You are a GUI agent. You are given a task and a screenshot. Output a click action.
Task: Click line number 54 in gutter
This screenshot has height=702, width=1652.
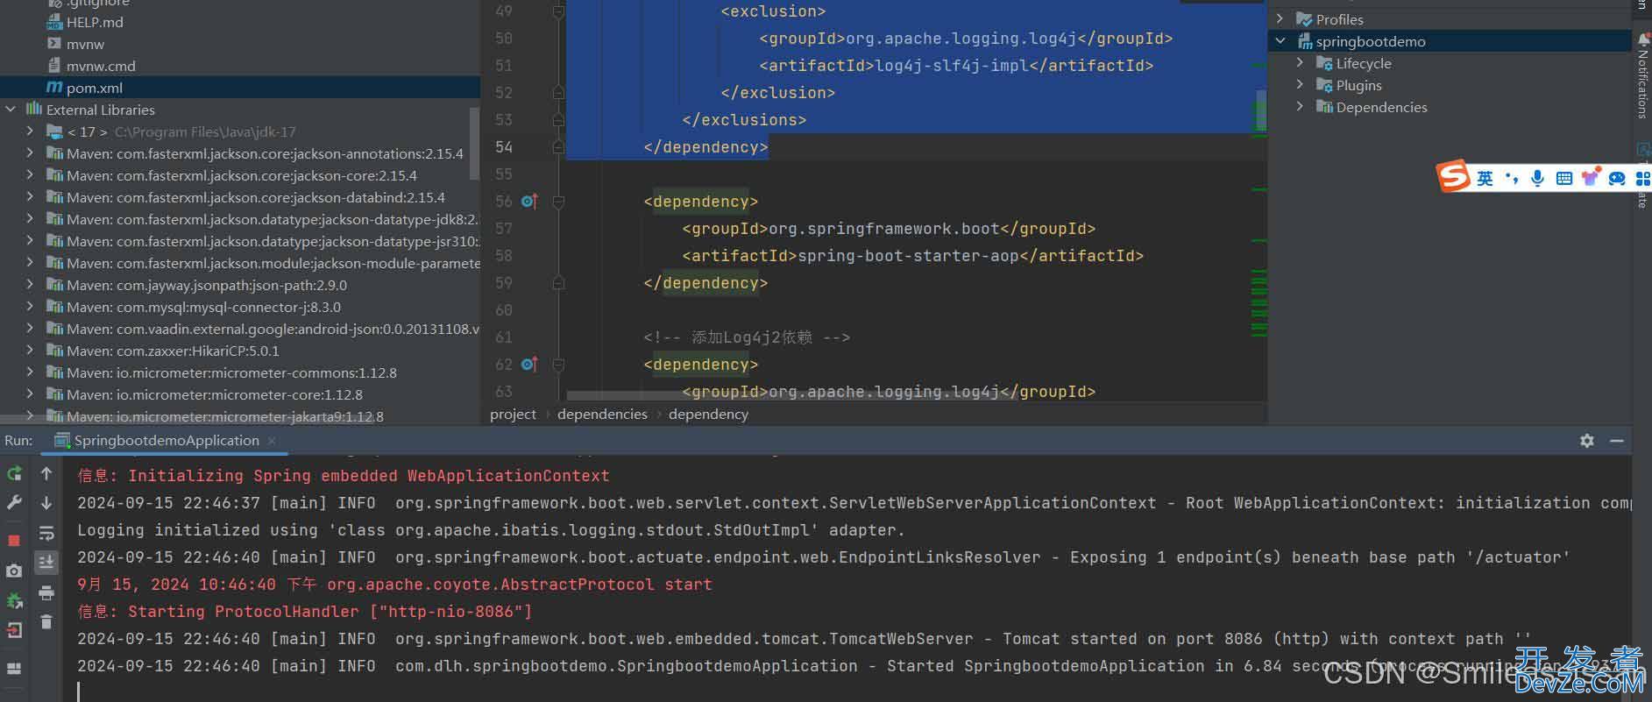(504, 147)
